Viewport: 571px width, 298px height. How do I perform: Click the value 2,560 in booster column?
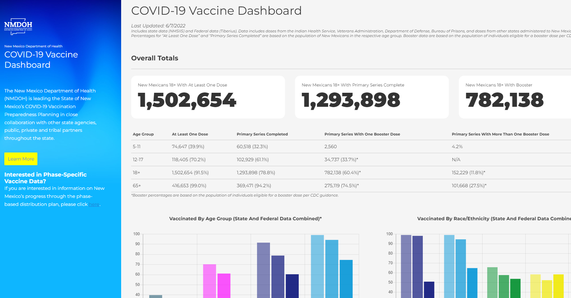point(330,146)
